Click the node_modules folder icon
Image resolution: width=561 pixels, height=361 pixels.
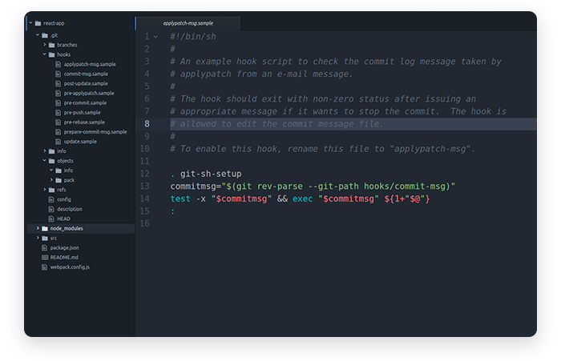[x=44, y=228]
